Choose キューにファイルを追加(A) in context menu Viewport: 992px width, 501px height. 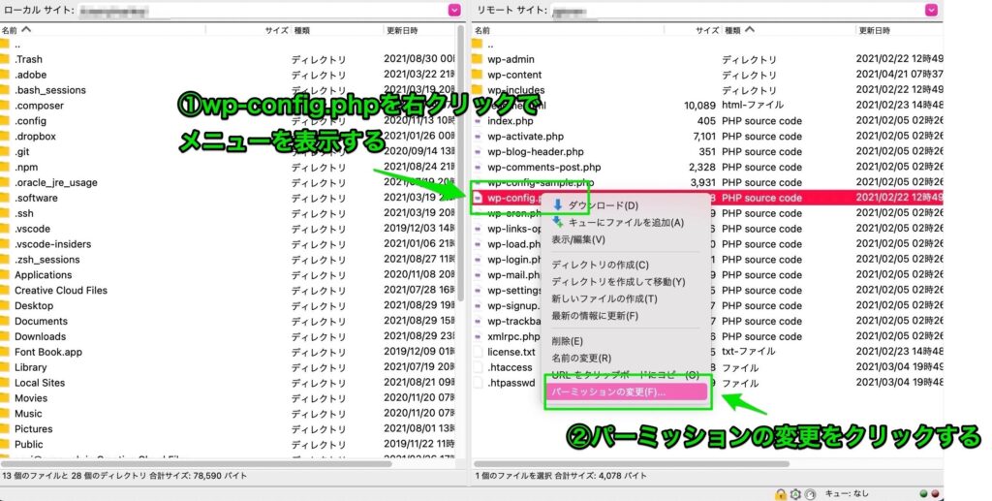[626, 223]
